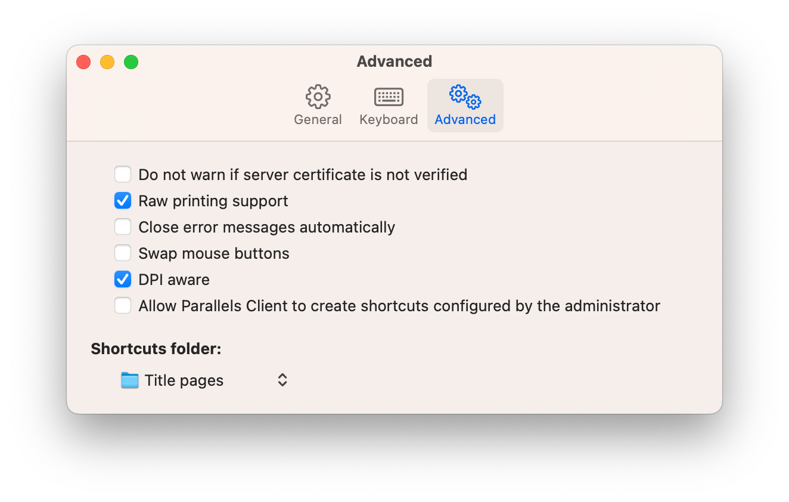Enable Close error messages automatically
This screenshot has height=502, width=789.
[x=123, y=227]
